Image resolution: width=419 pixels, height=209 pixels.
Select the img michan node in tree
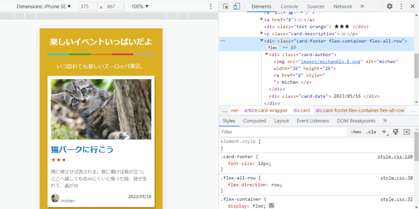click(x=336, y=65)
